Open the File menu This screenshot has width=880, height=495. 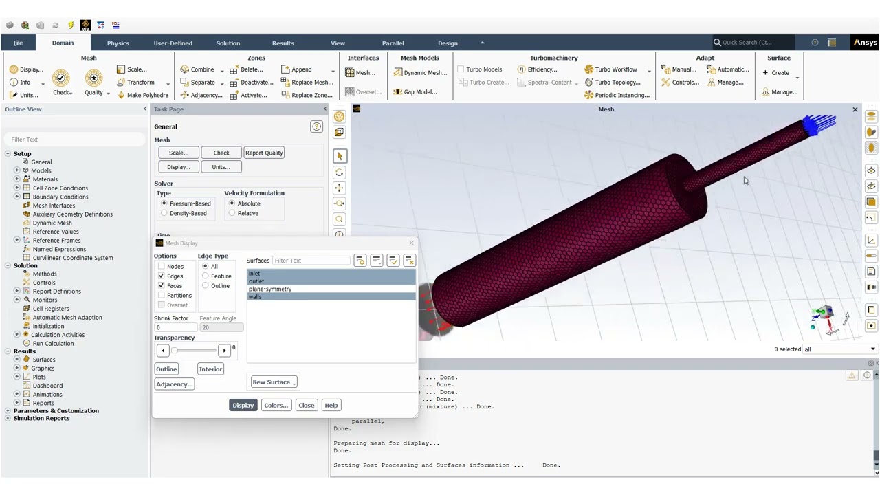click(18, 43)
